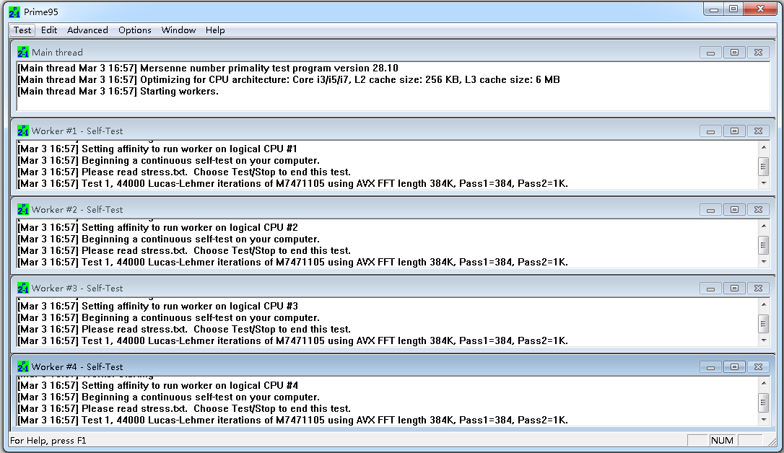Image resolution: width=784 pixels, height=453 pixels.
Task: Click scroll-up arrow in Worker #1 log
Action: 764,147
